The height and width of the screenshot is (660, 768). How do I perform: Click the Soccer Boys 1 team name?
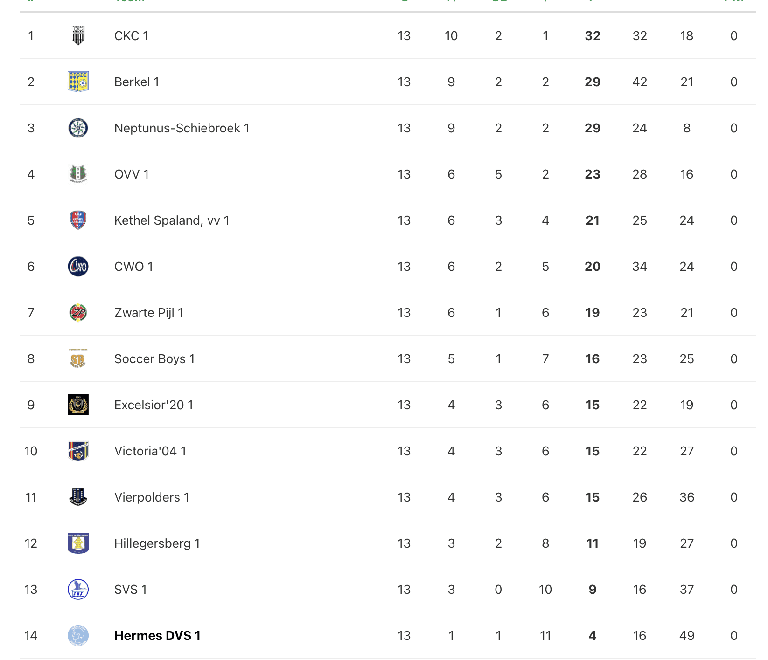(x=154, y=359)
